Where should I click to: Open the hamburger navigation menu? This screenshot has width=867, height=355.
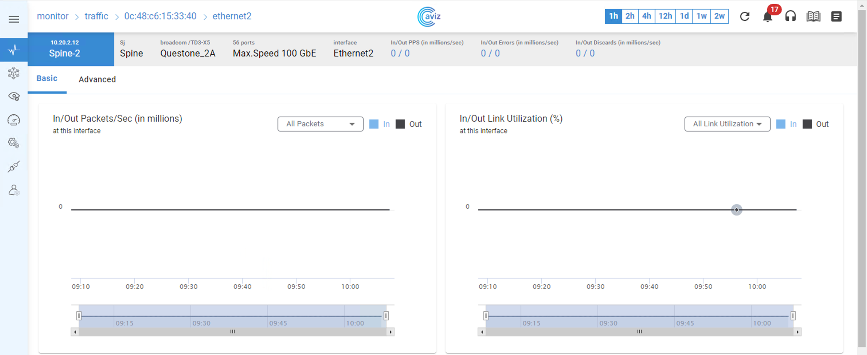coord(14,19)
